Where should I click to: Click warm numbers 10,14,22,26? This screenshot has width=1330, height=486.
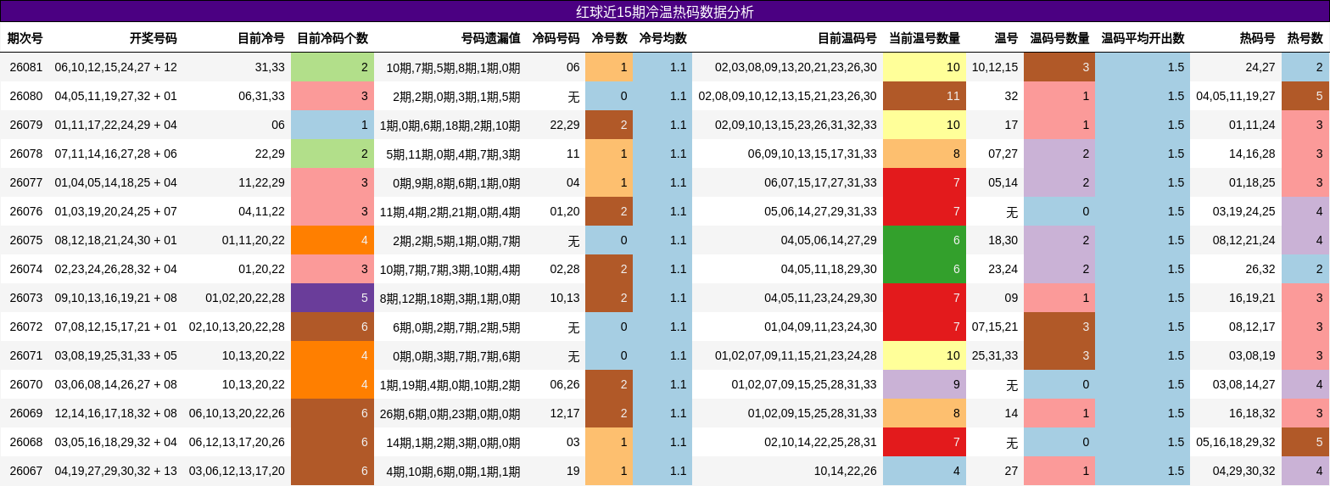pos(846,471)
